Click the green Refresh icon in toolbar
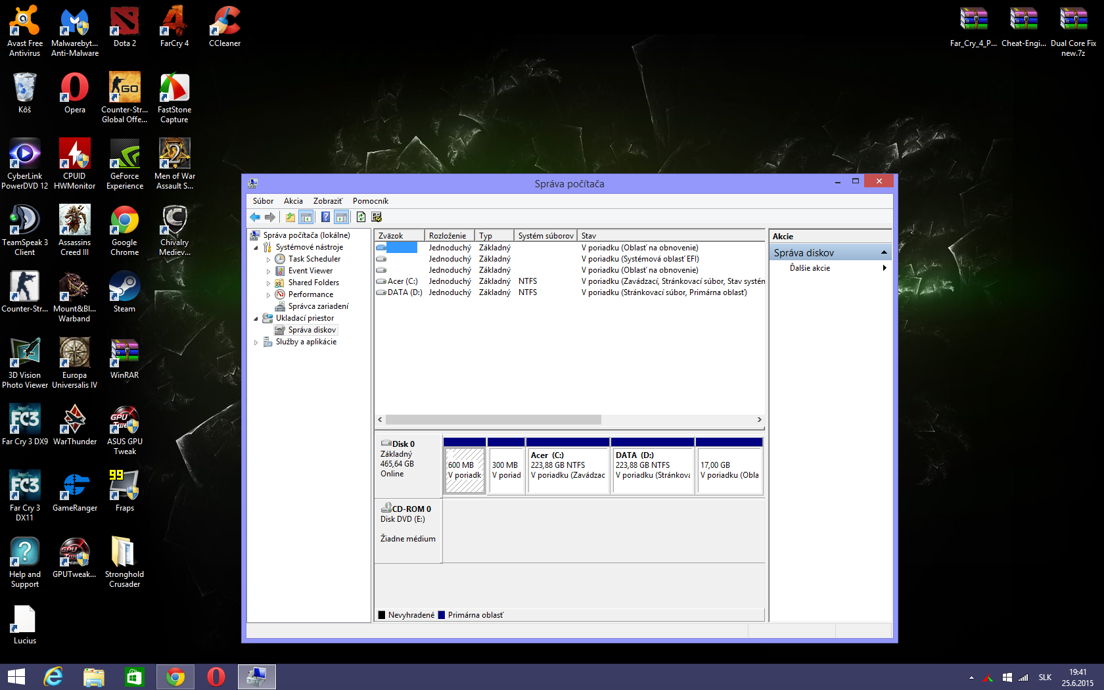 361,218
